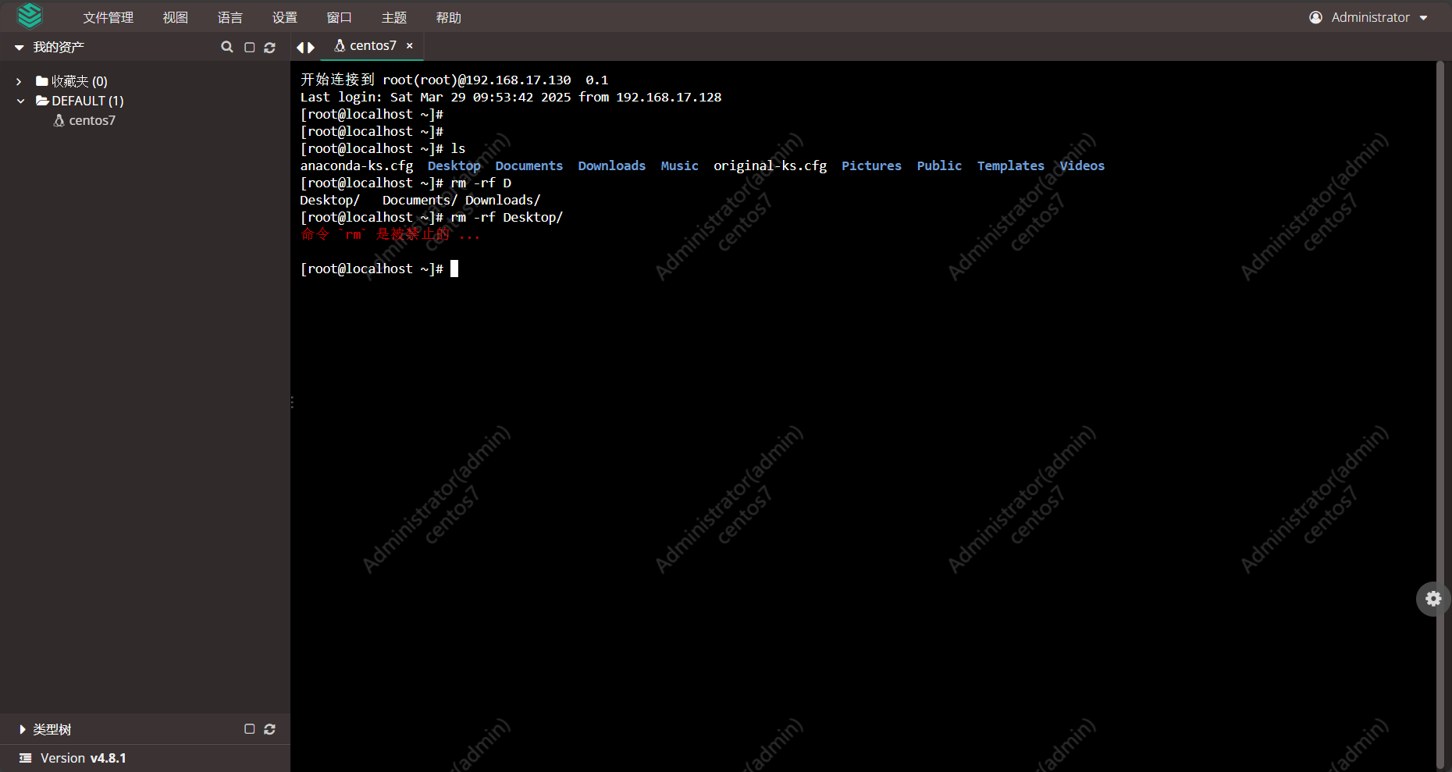Click the Administrator user account icon

click(1315, 16)
